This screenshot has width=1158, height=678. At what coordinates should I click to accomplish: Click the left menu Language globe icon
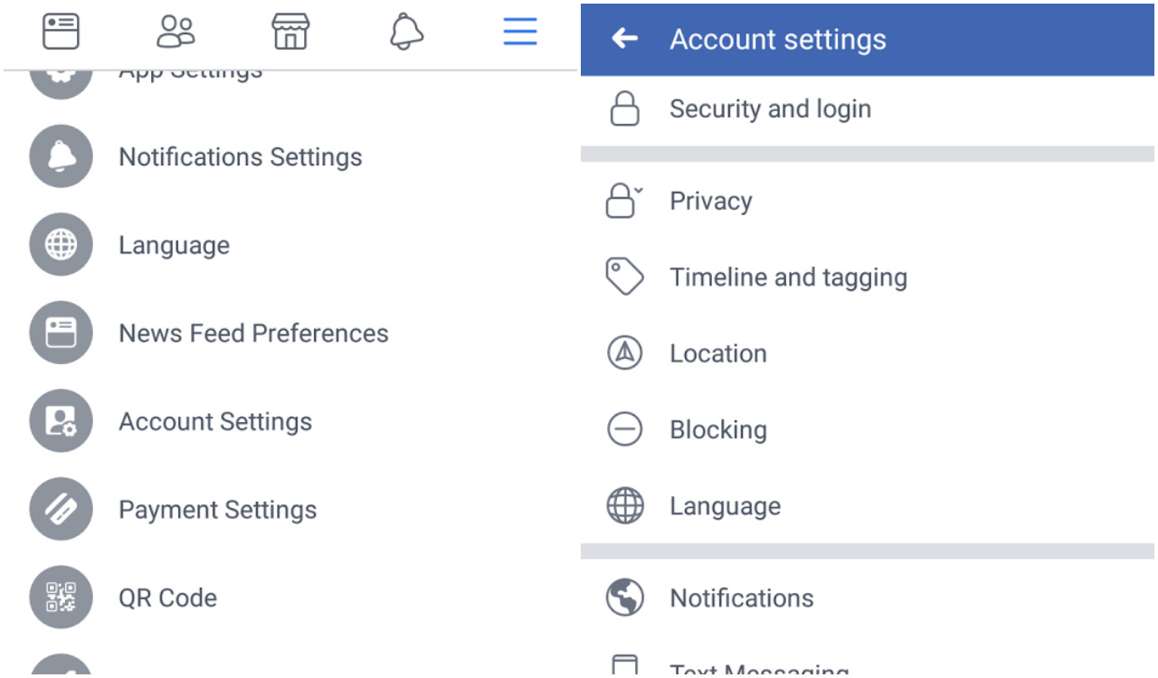(62, 245)
